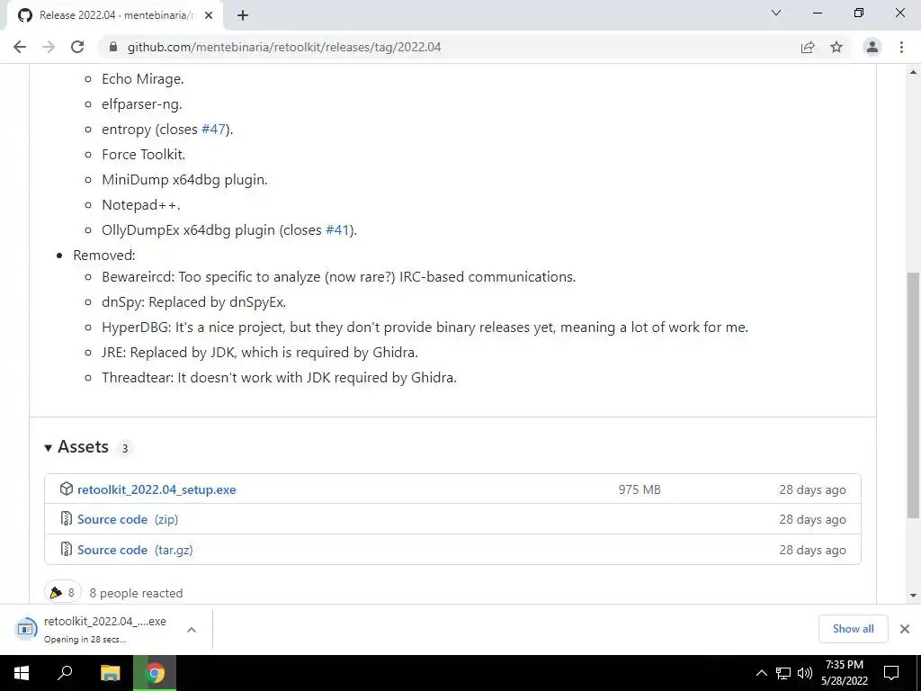
Task: Click the page vertical scrollbar thumb
Action: pos(914,395)
